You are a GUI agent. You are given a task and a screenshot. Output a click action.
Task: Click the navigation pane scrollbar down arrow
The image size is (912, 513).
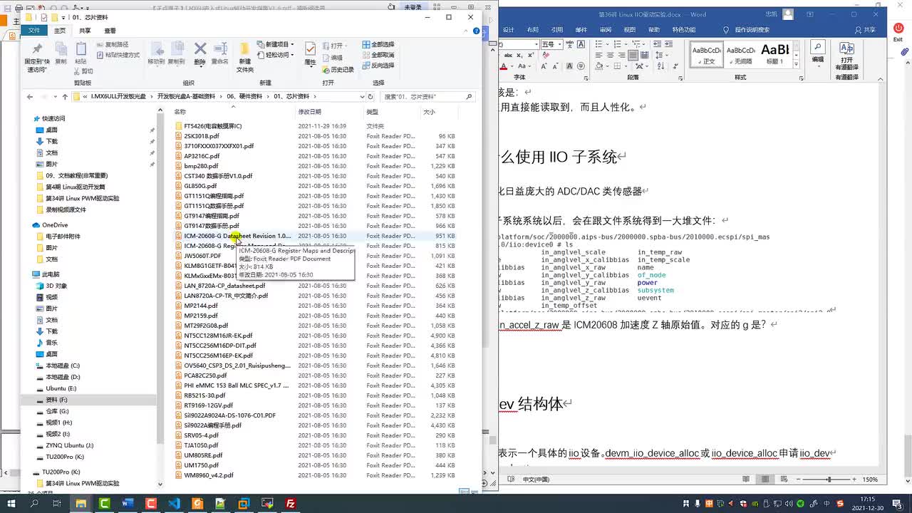[160, 484]
